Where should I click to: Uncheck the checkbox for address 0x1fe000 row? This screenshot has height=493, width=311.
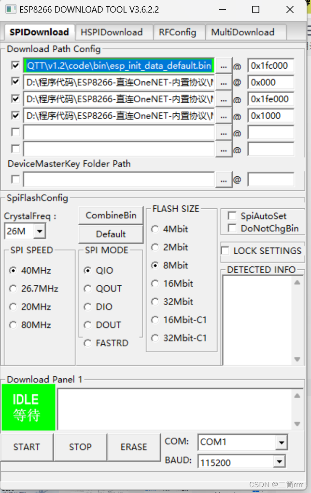15,99
